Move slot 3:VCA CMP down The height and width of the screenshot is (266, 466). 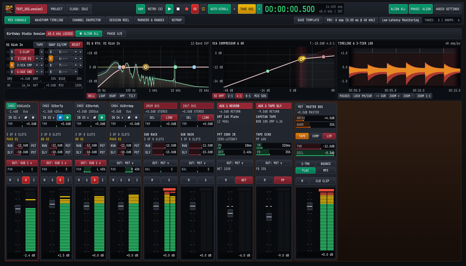42,65
